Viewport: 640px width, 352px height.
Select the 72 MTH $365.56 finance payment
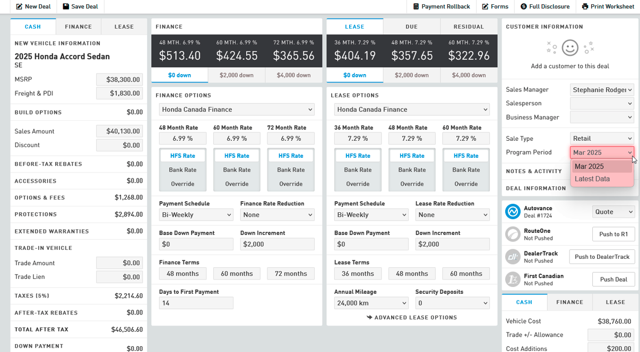point(293,51)
